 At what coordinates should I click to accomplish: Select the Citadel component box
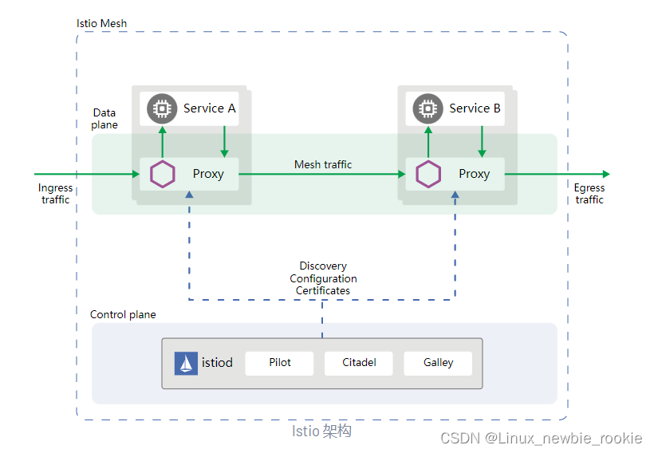359,364
